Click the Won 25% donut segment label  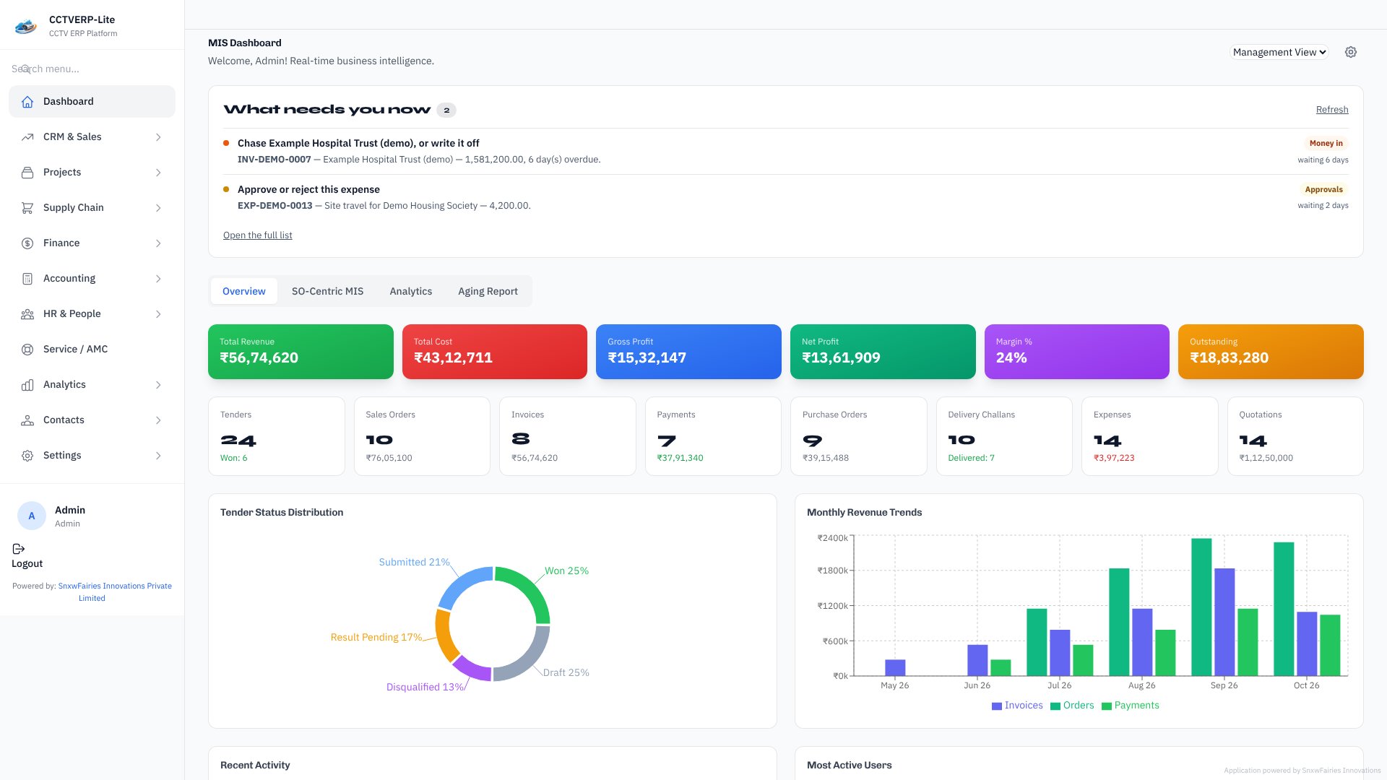566,571
